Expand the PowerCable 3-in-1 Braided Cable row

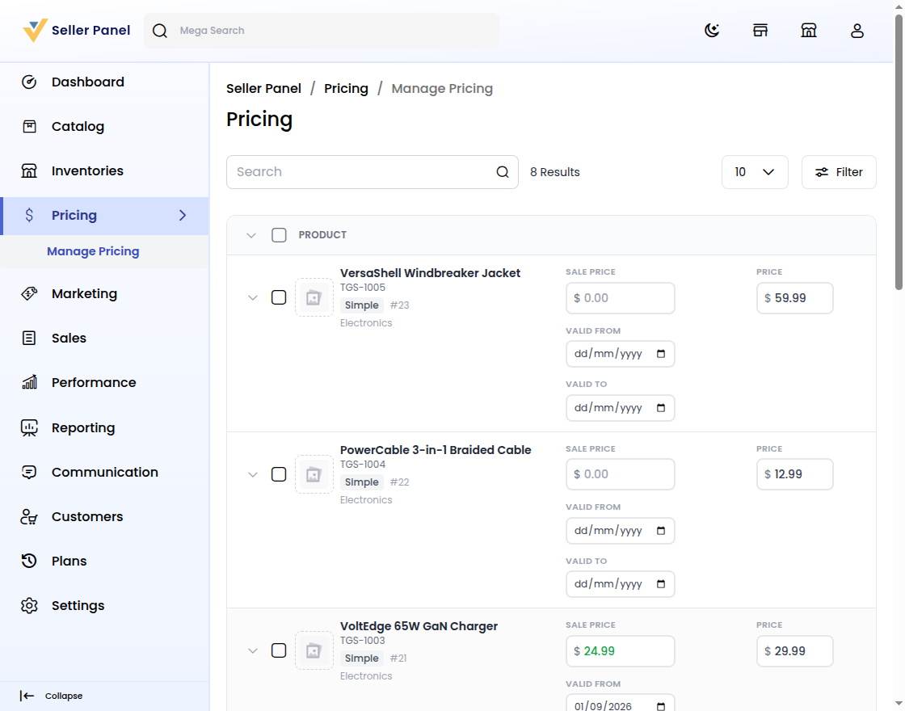253,475
